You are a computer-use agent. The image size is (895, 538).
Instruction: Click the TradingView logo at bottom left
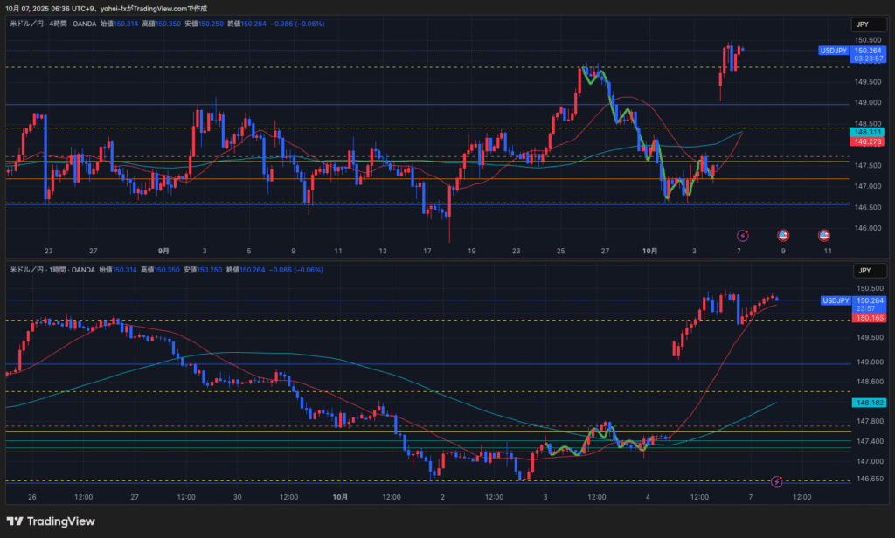pos(50,521)
